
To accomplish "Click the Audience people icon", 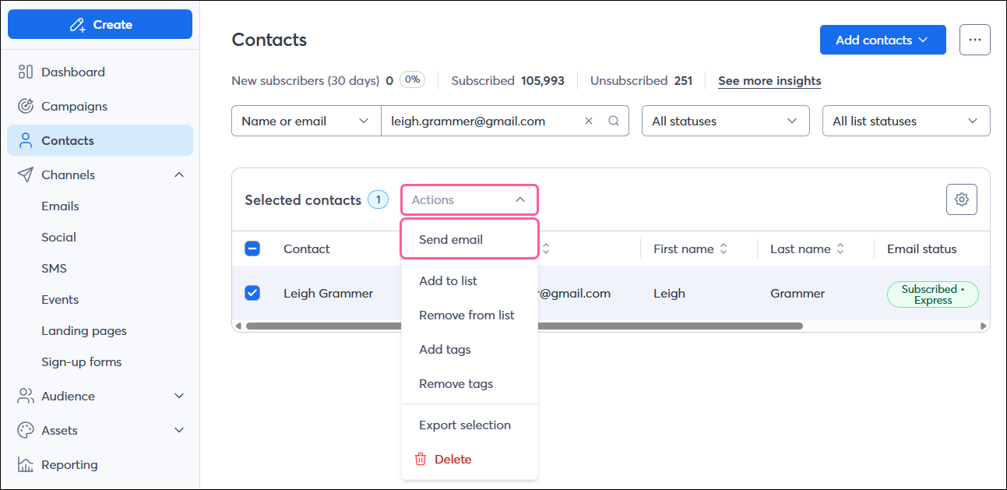I will [x=25, y=396].
